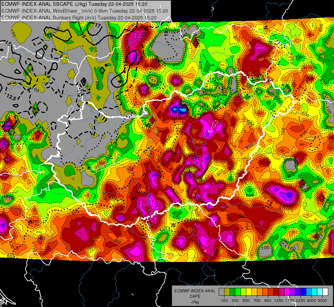Screen dimensions: 334x307
Task: Select the bright green legend swatch
Action: coord(238,292)
